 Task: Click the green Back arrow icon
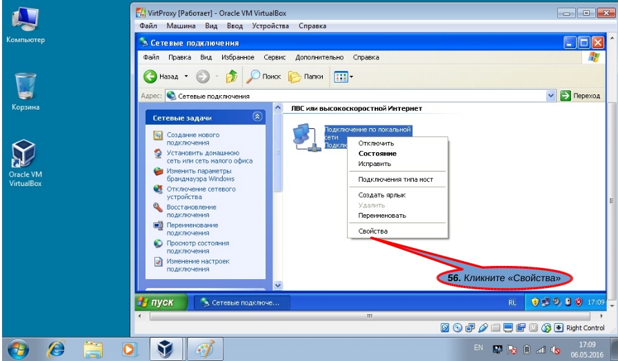[x=150, y=76]
